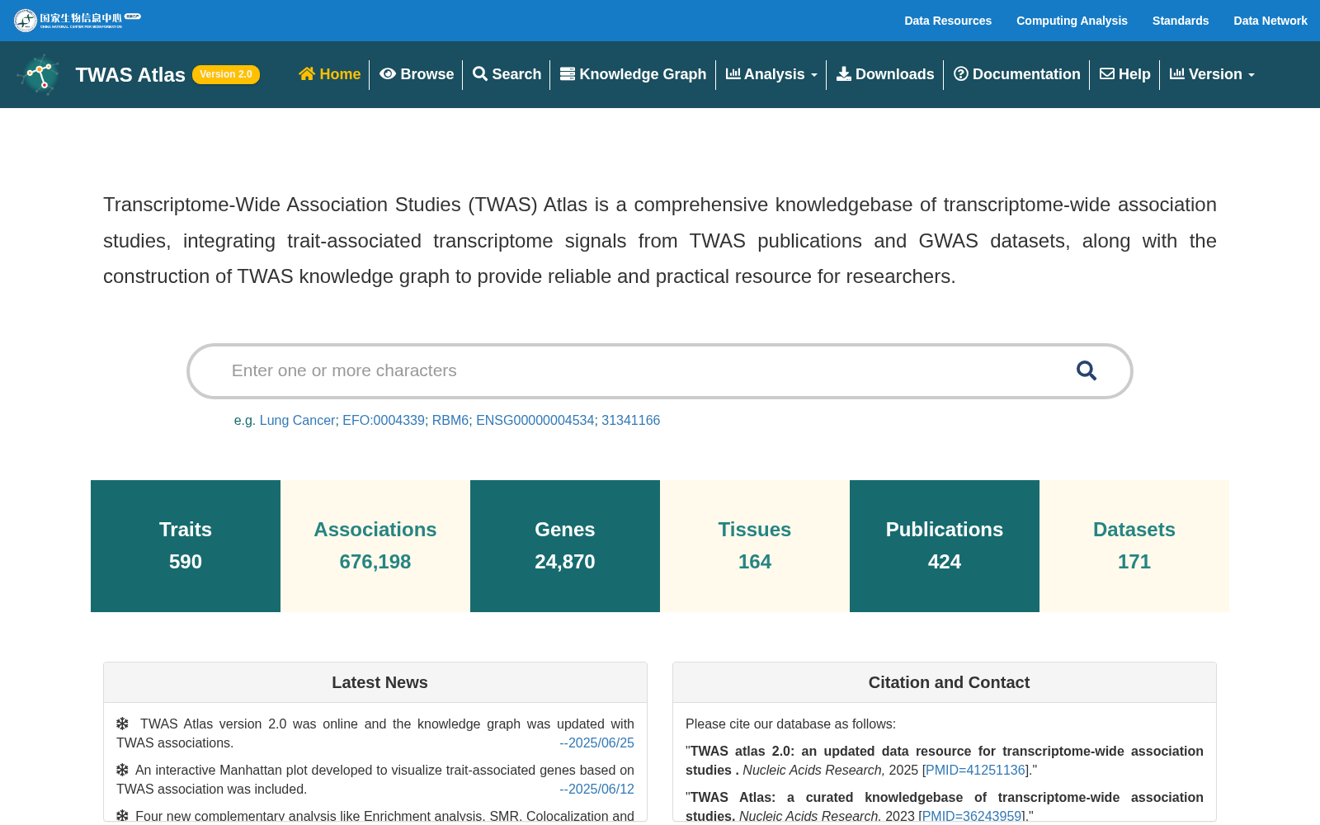Open the Associations 676,198 tile
1320x825 pixels.
375,546
